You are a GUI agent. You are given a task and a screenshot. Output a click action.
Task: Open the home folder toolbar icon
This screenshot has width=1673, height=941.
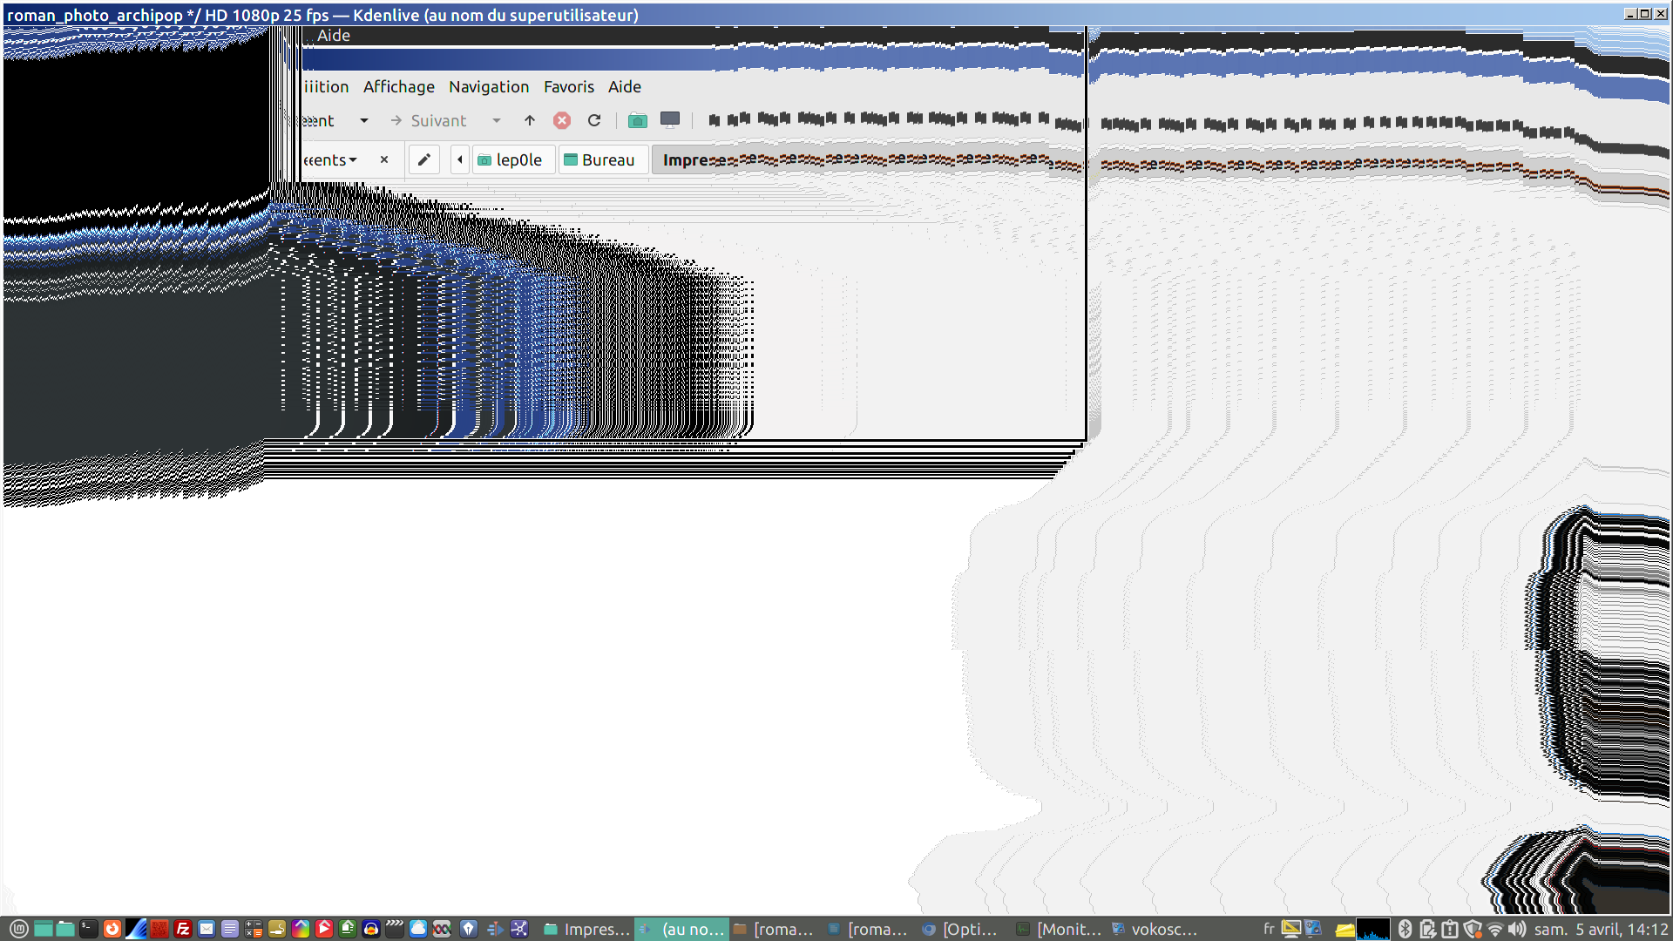(638, 120)
